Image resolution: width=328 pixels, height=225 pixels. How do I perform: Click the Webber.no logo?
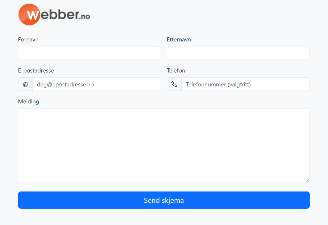[x=54, y=15]
